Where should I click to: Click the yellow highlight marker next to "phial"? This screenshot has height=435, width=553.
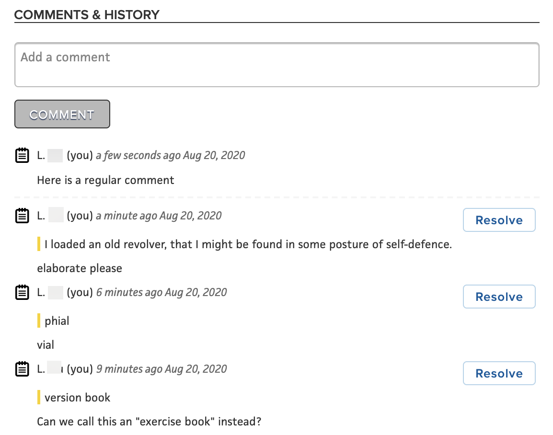click(39, 321)
